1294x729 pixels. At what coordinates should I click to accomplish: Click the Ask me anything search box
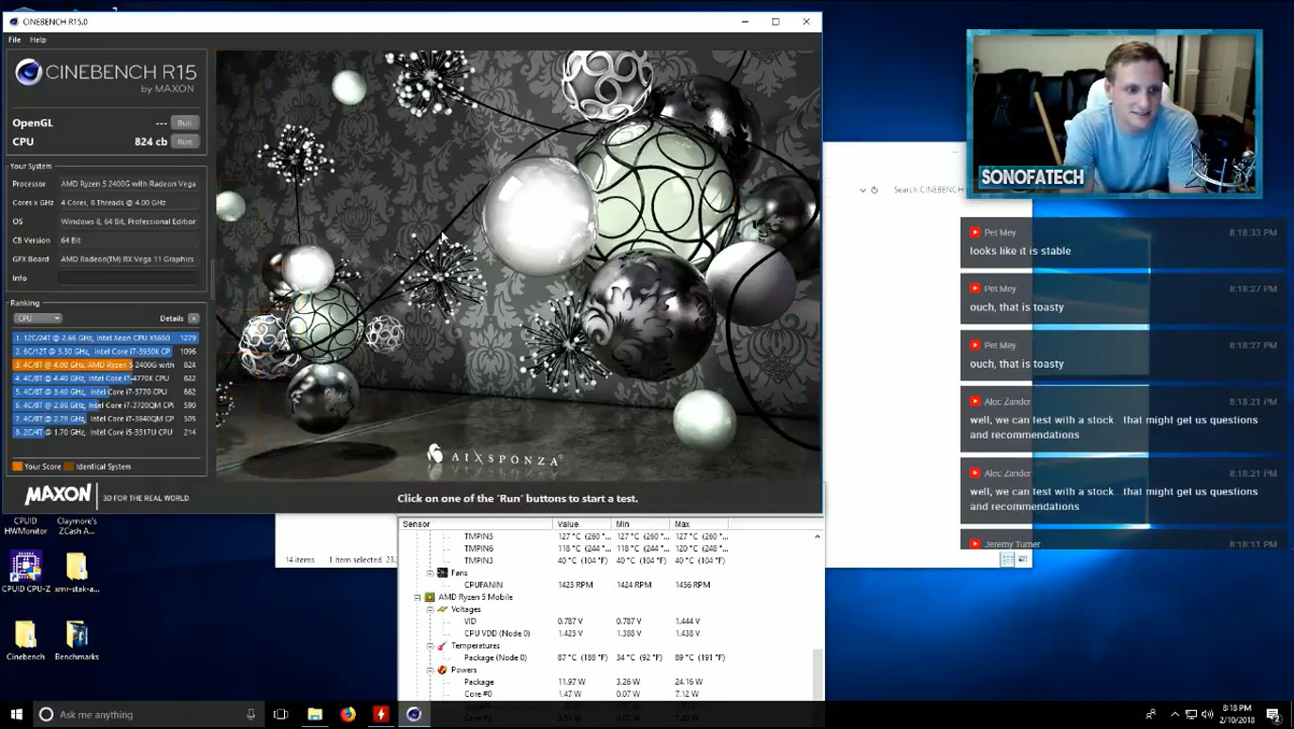[x=147, y=714]
